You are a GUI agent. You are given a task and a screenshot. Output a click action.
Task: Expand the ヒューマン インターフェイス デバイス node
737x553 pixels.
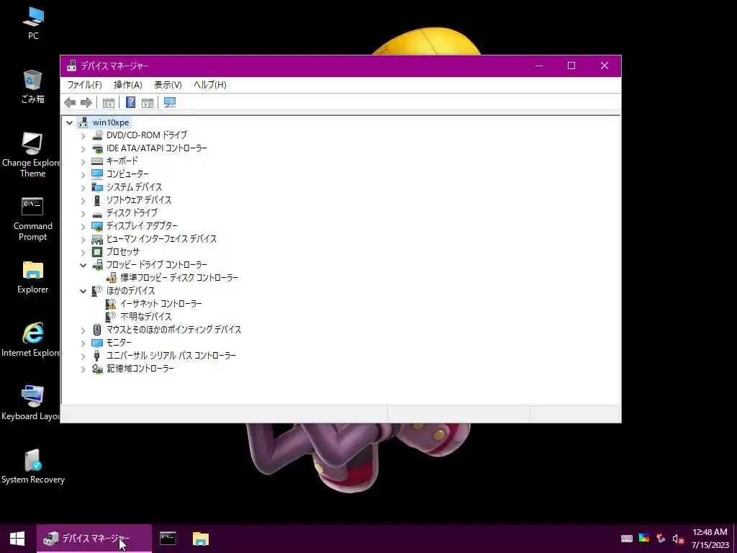[x=83, y=239]
